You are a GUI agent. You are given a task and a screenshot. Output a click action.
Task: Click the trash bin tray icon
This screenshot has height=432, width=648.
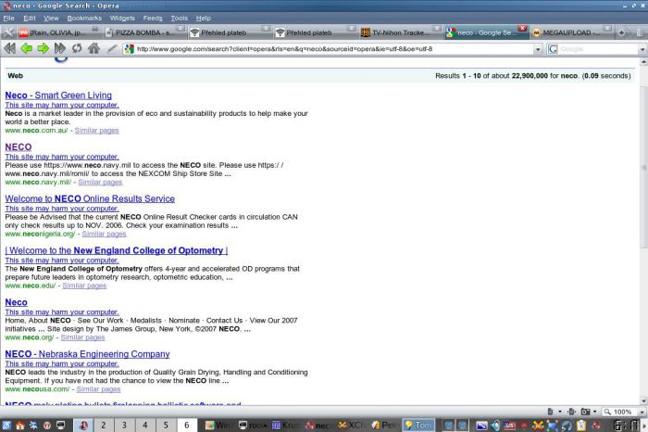click(x=581, y=426)
